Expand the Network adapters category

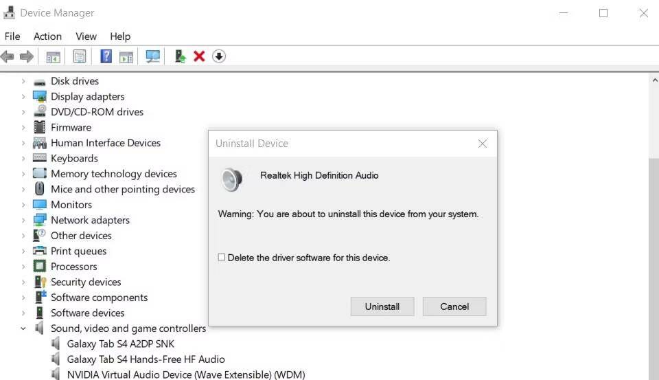pyautogui.click(x=23, y=220)
